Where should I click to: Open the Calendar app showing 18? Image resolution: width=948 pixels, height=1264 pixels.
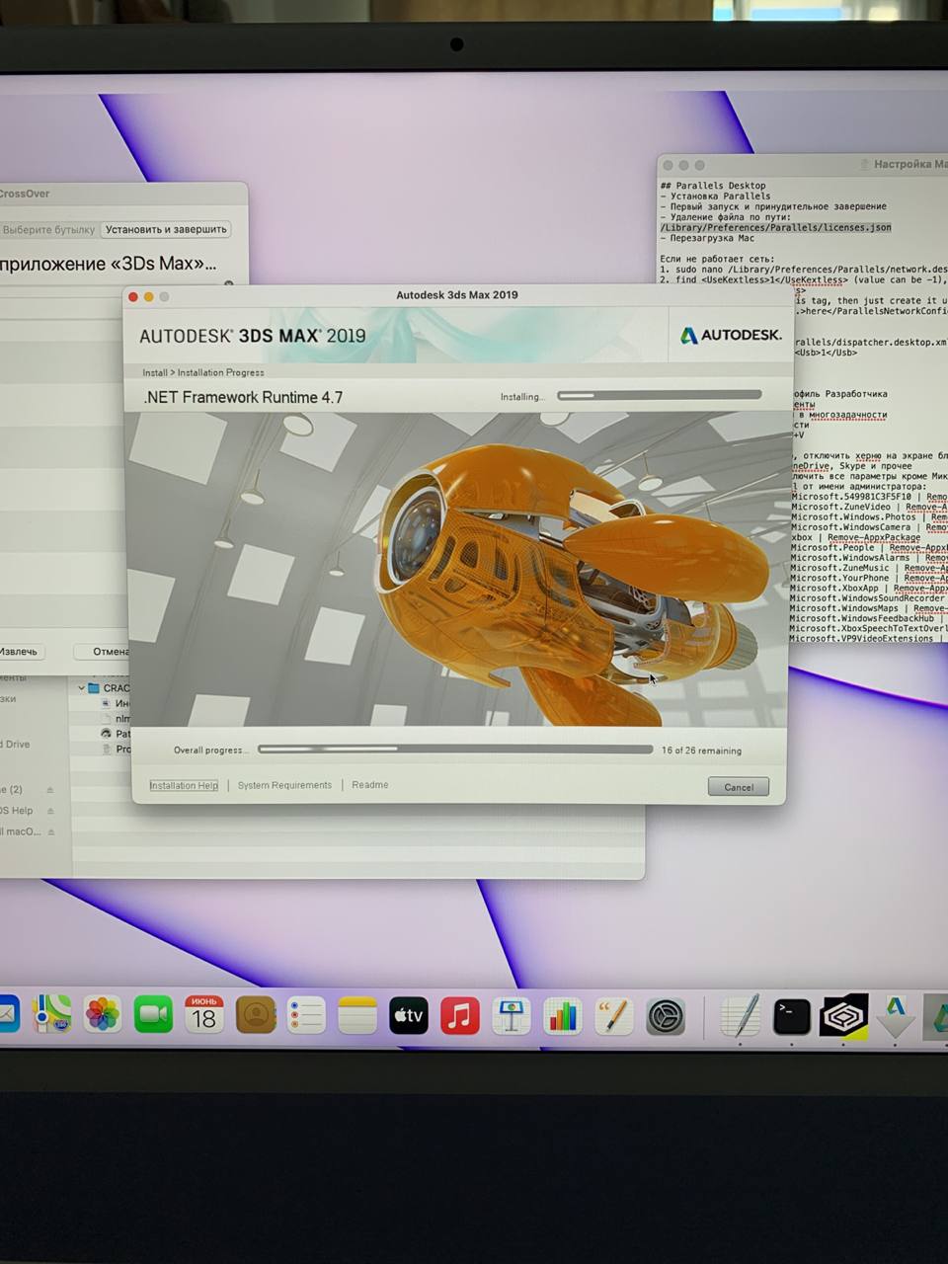(x=204, y=1014)
